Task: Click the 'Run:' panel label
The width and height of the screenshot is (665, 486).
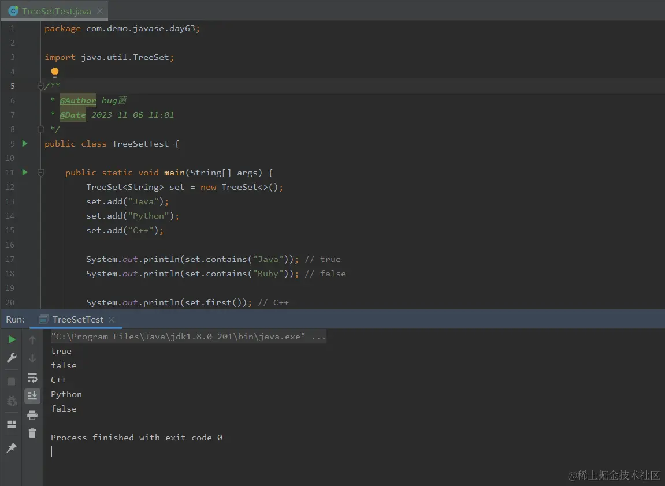Action: point(15,320)
